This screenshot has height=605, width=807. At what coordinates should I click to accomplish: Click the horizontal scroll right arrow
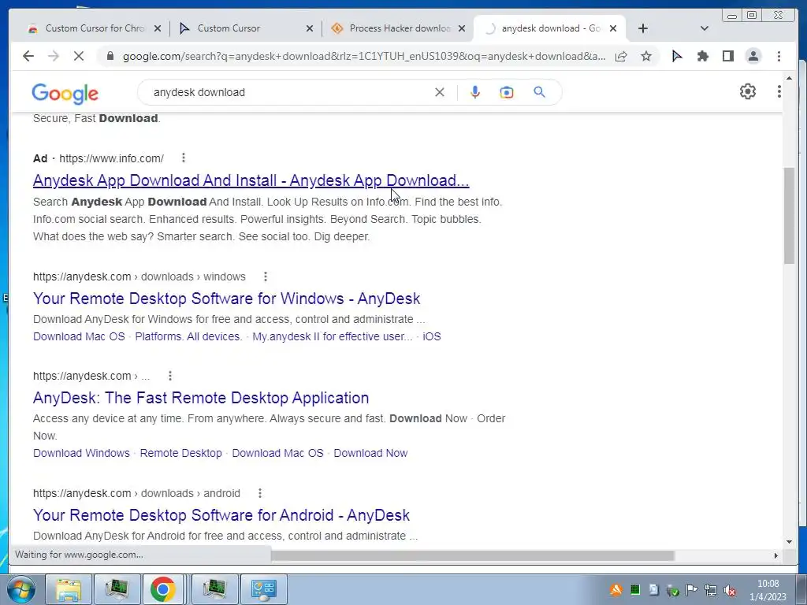pos(775,555)
